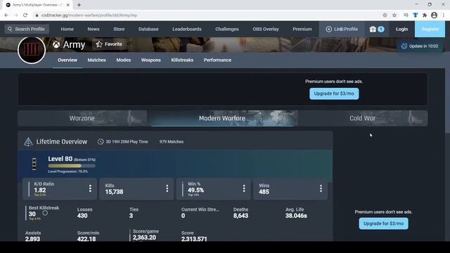
Task: Click the Score/min 422.18 stat
Action: [88, 236]
